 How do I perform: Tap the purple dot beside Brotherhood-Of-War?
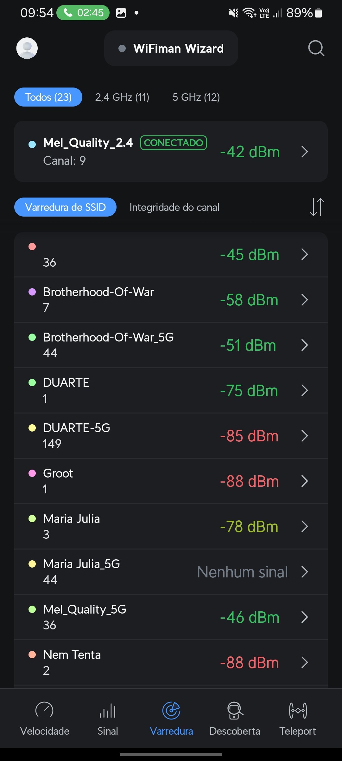coord(32,292)
